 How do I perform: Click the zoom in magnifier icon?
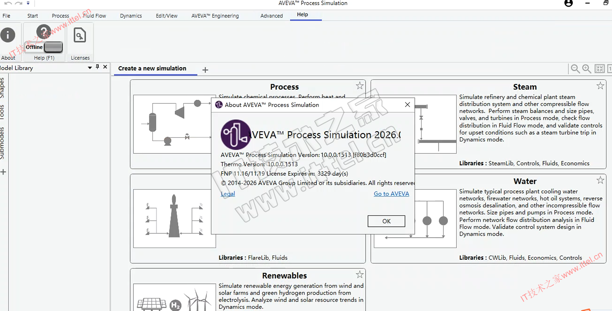[x=586, y=69]
